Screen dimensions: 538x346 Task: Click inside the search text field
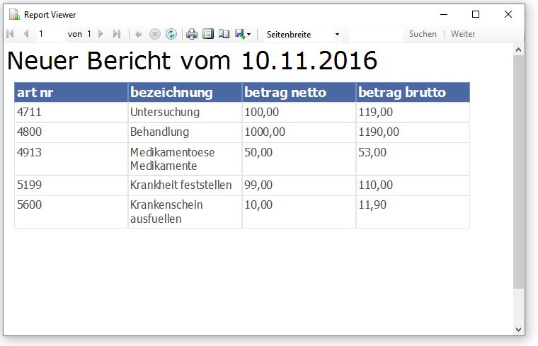pyautogui.click(x=375, y=34)
